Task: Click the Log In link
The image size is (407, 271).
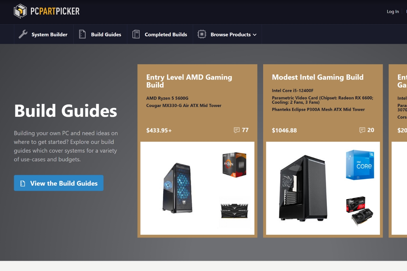Action: (393, 12)
